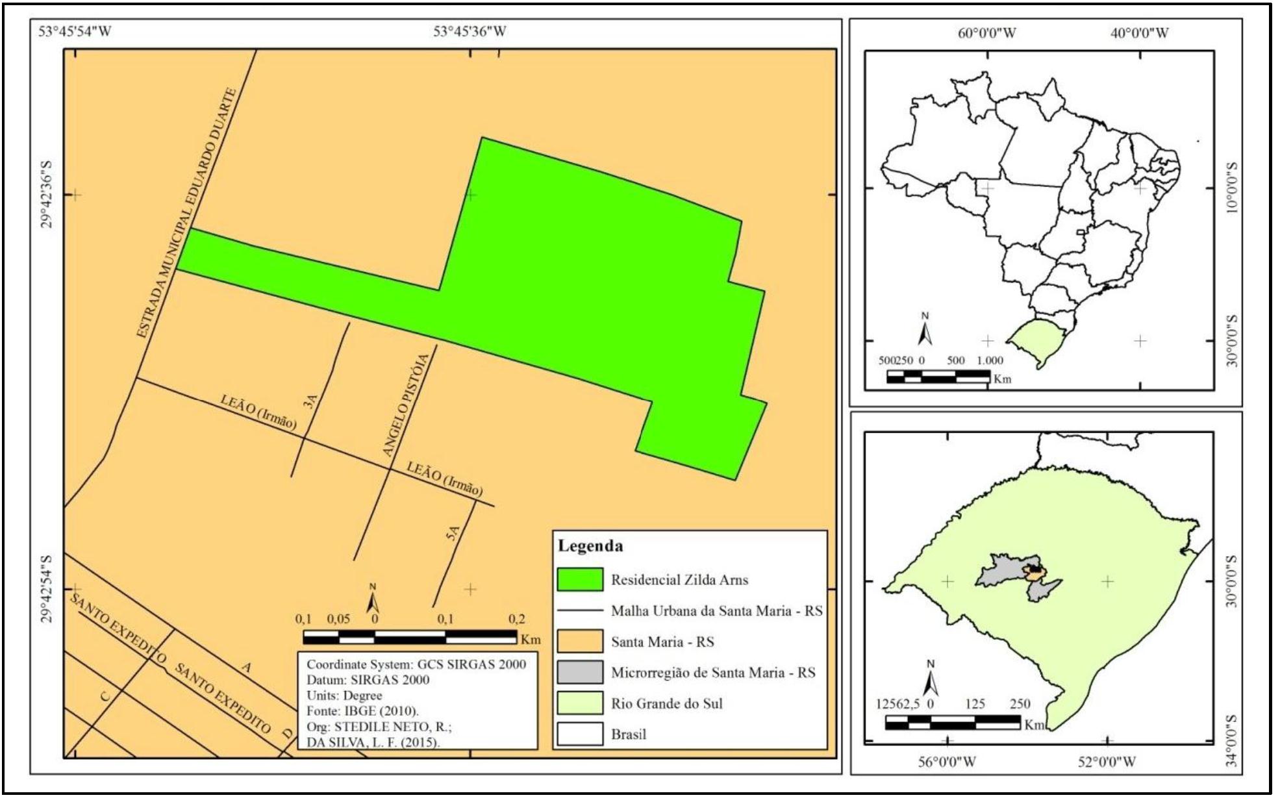Click the light green Rio Grande do Sul swatch

pyautogui.click(x=580, y=703)
